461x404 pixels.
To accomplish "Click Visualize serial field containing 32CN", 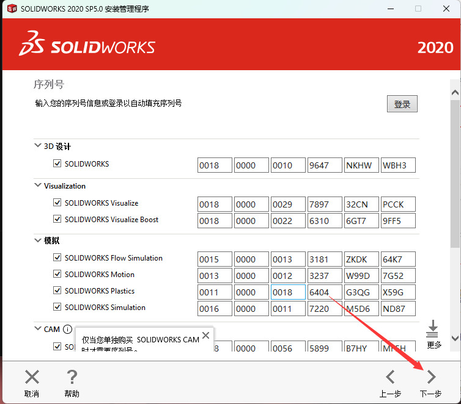I will pyautogui.click(x=361, y=204).
